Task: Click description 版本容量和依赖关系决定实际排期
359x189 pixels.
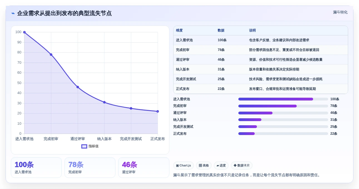Action: (274, 70)
